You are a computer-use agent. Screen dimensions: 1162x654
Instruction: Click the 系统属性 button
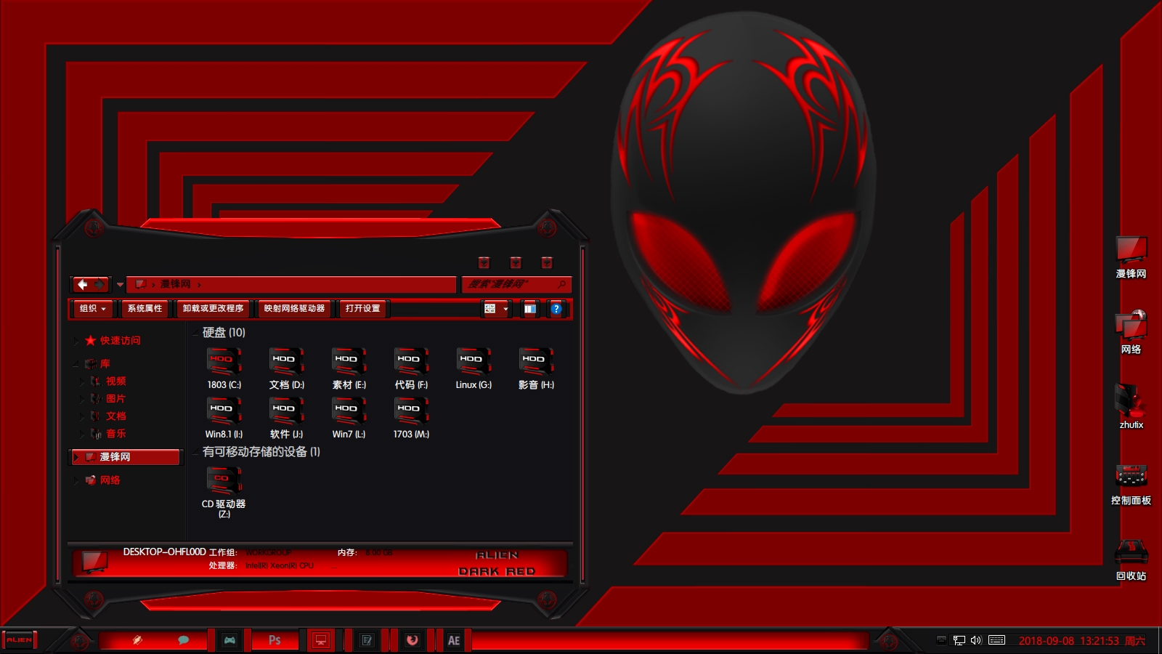click(x=145, y=309)
